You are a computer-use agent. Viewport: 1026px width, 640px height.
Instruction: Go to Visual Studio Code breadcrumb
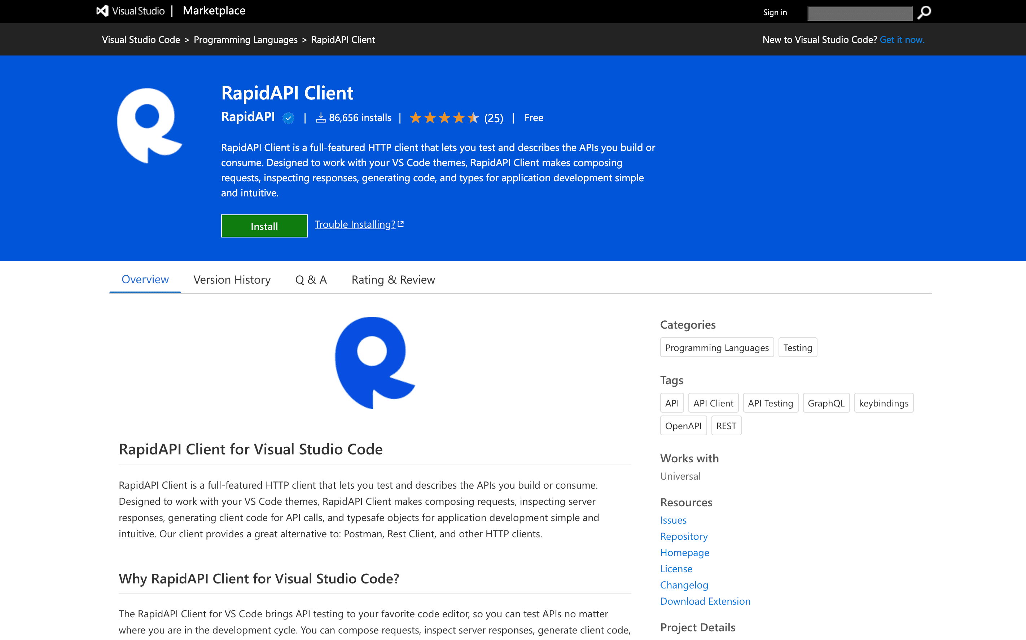pyautogui.click(x=141, y=39)
